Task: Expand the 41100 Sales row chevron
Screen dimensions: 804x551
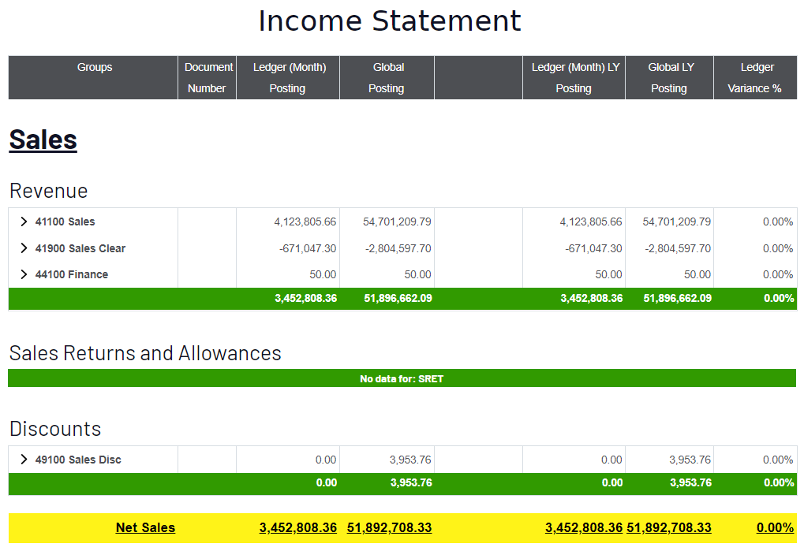Action: pos(24,222)
